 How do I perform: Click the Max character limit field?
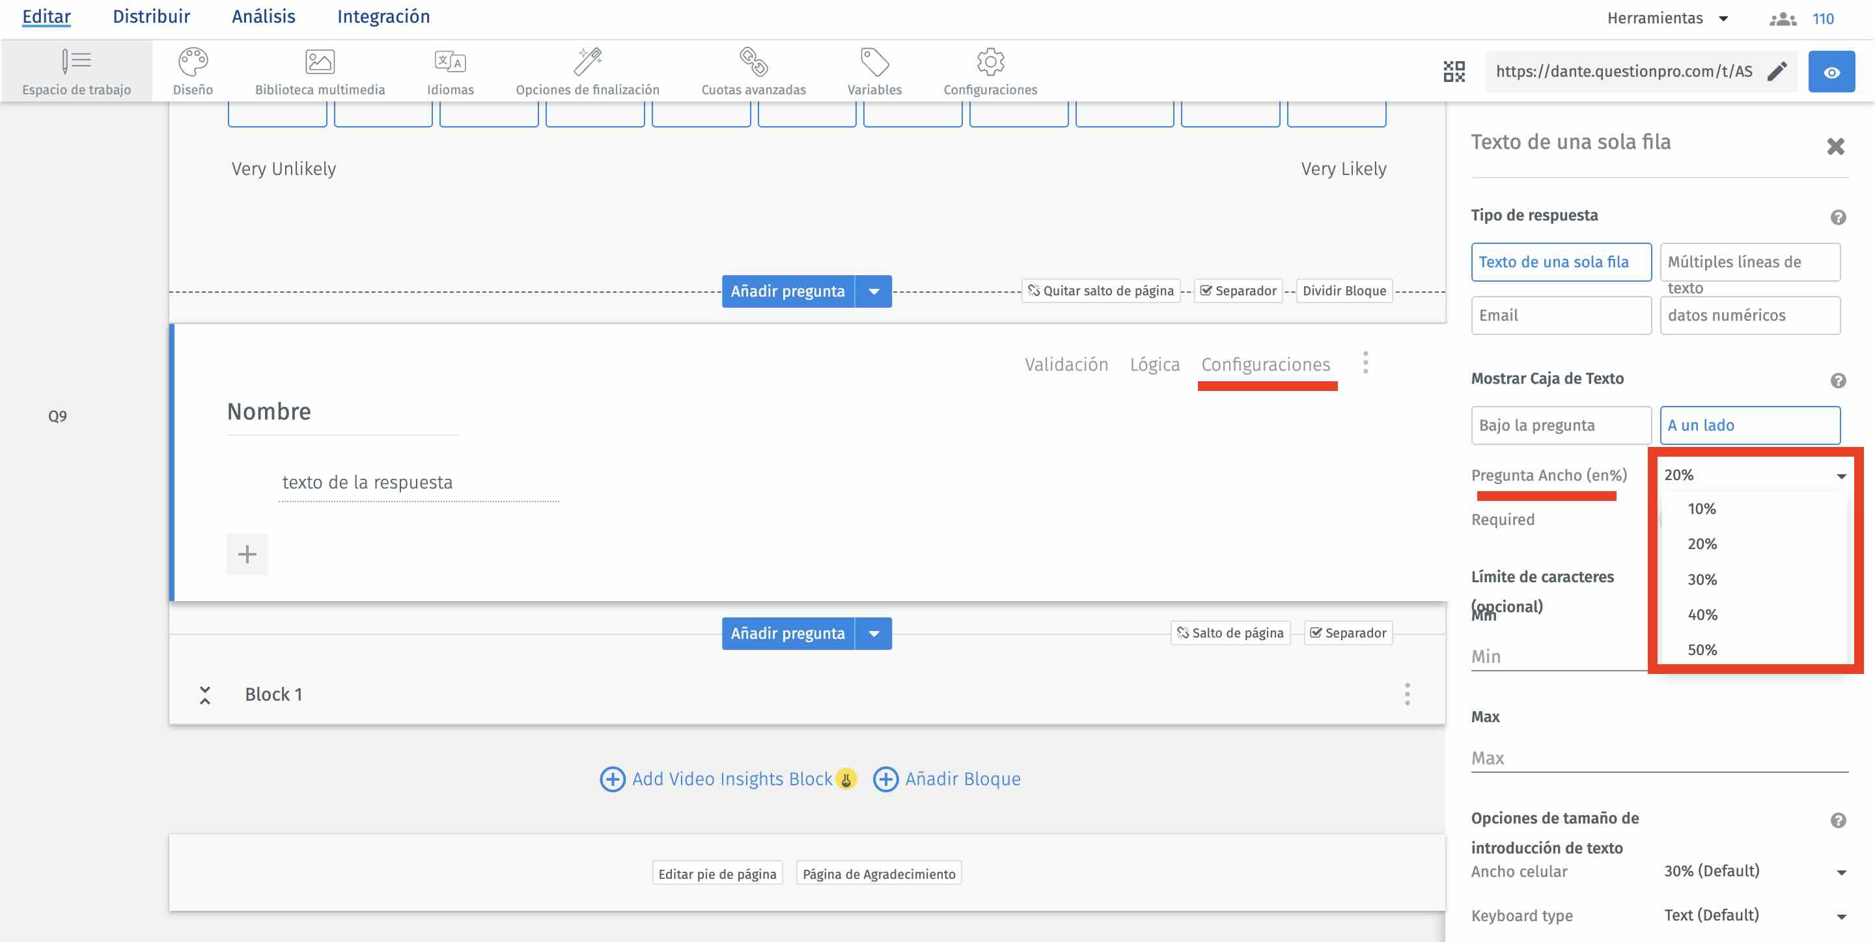pos(1659,758)
